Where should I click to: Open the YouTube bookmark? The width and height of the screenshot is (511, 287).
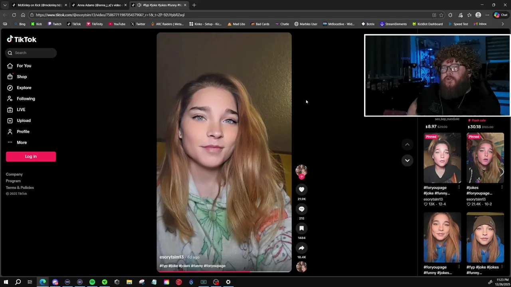pos(117,24)
